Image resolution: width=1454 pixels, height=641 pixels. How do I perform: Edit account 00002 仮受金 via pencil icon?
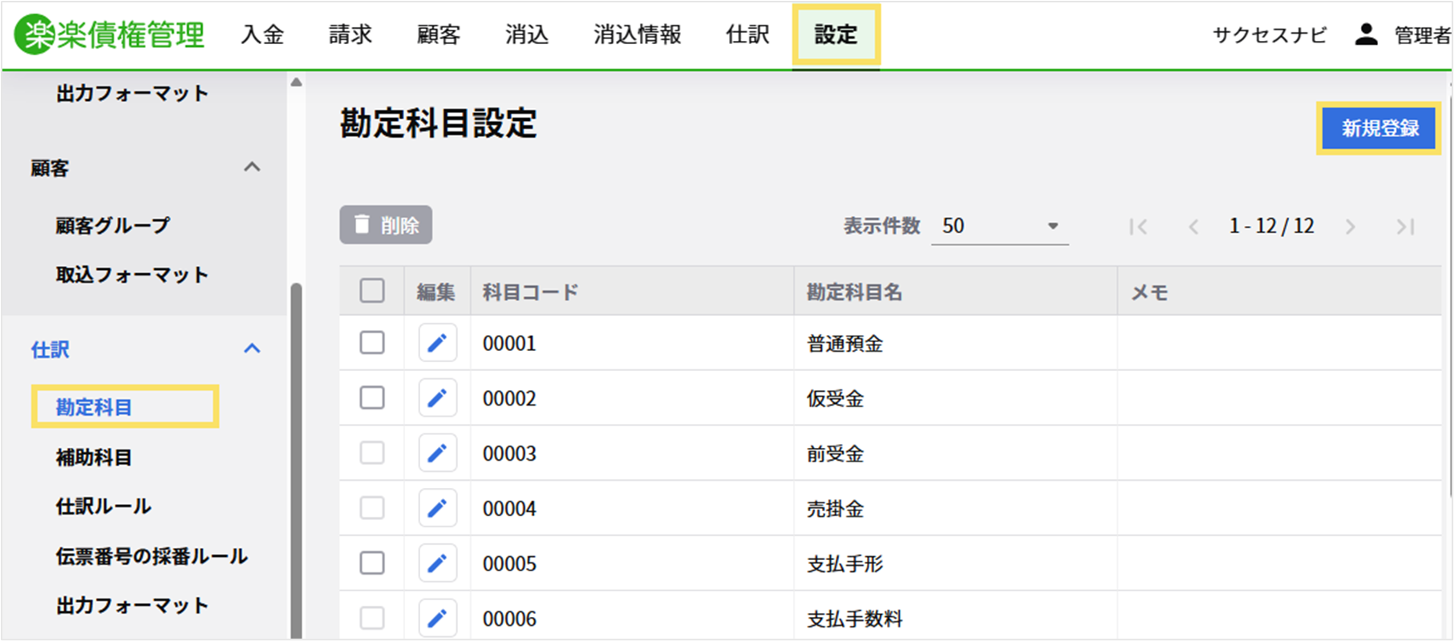point(437,398)
